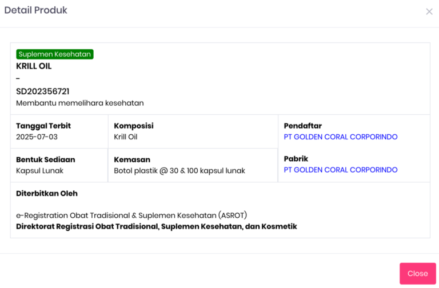Screen dimensions: 439x288
Task: Click the Tanggal Terbit date 2025-07-03
Action: click(37, 137)
